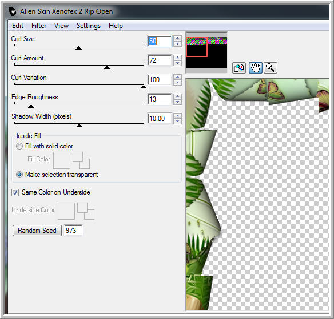Decrease Shadow Width with down arrow
The image size is (334, 319).
[x=177, y=122]
